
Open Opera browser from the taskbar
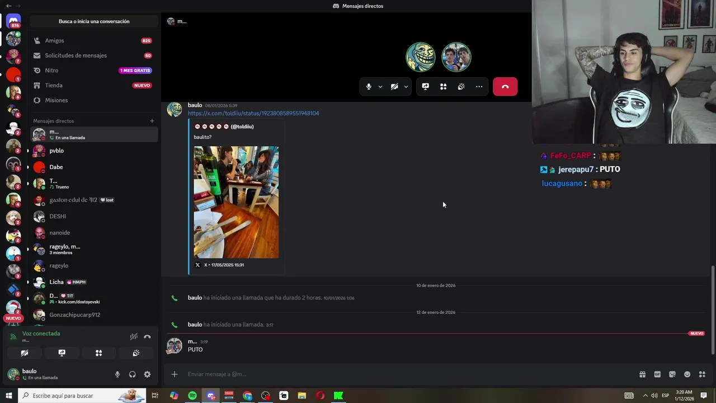click(x=320, y=396)
